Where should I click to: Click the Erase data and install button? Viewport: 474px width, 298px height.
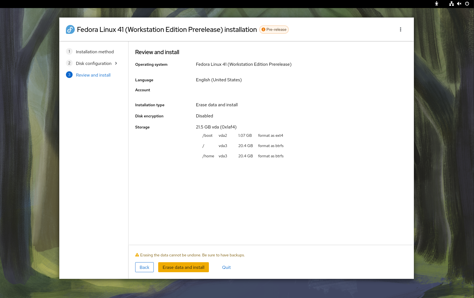183,267
